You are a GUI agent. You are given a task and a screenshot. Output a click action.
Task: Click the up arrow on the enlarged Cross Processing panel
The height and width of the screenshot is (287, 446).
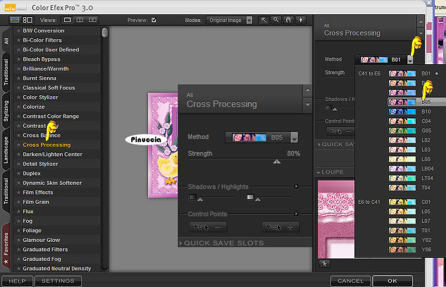tap(308, 90)
